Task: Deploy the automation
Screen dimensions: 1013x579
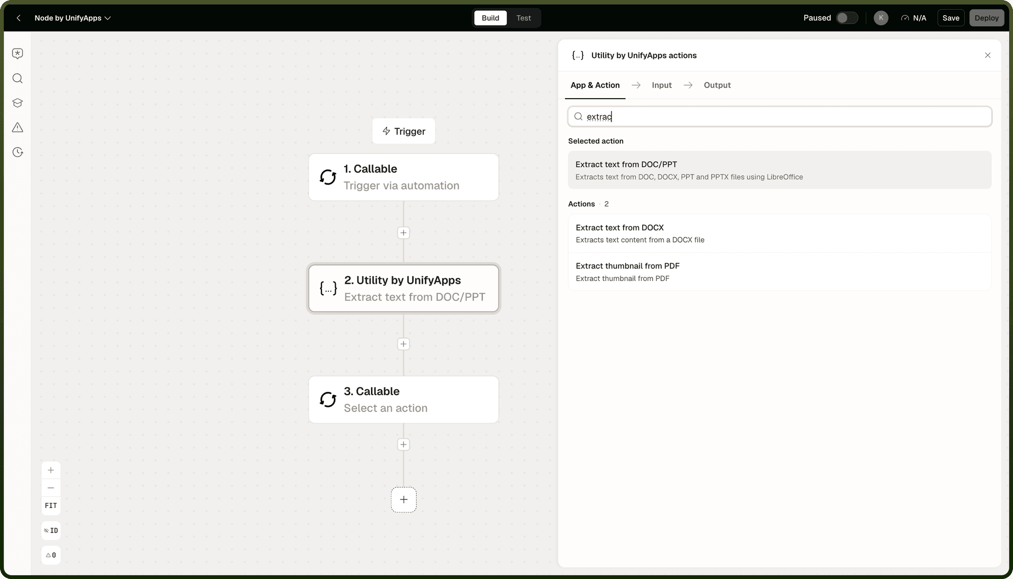Action: (986, 18)
